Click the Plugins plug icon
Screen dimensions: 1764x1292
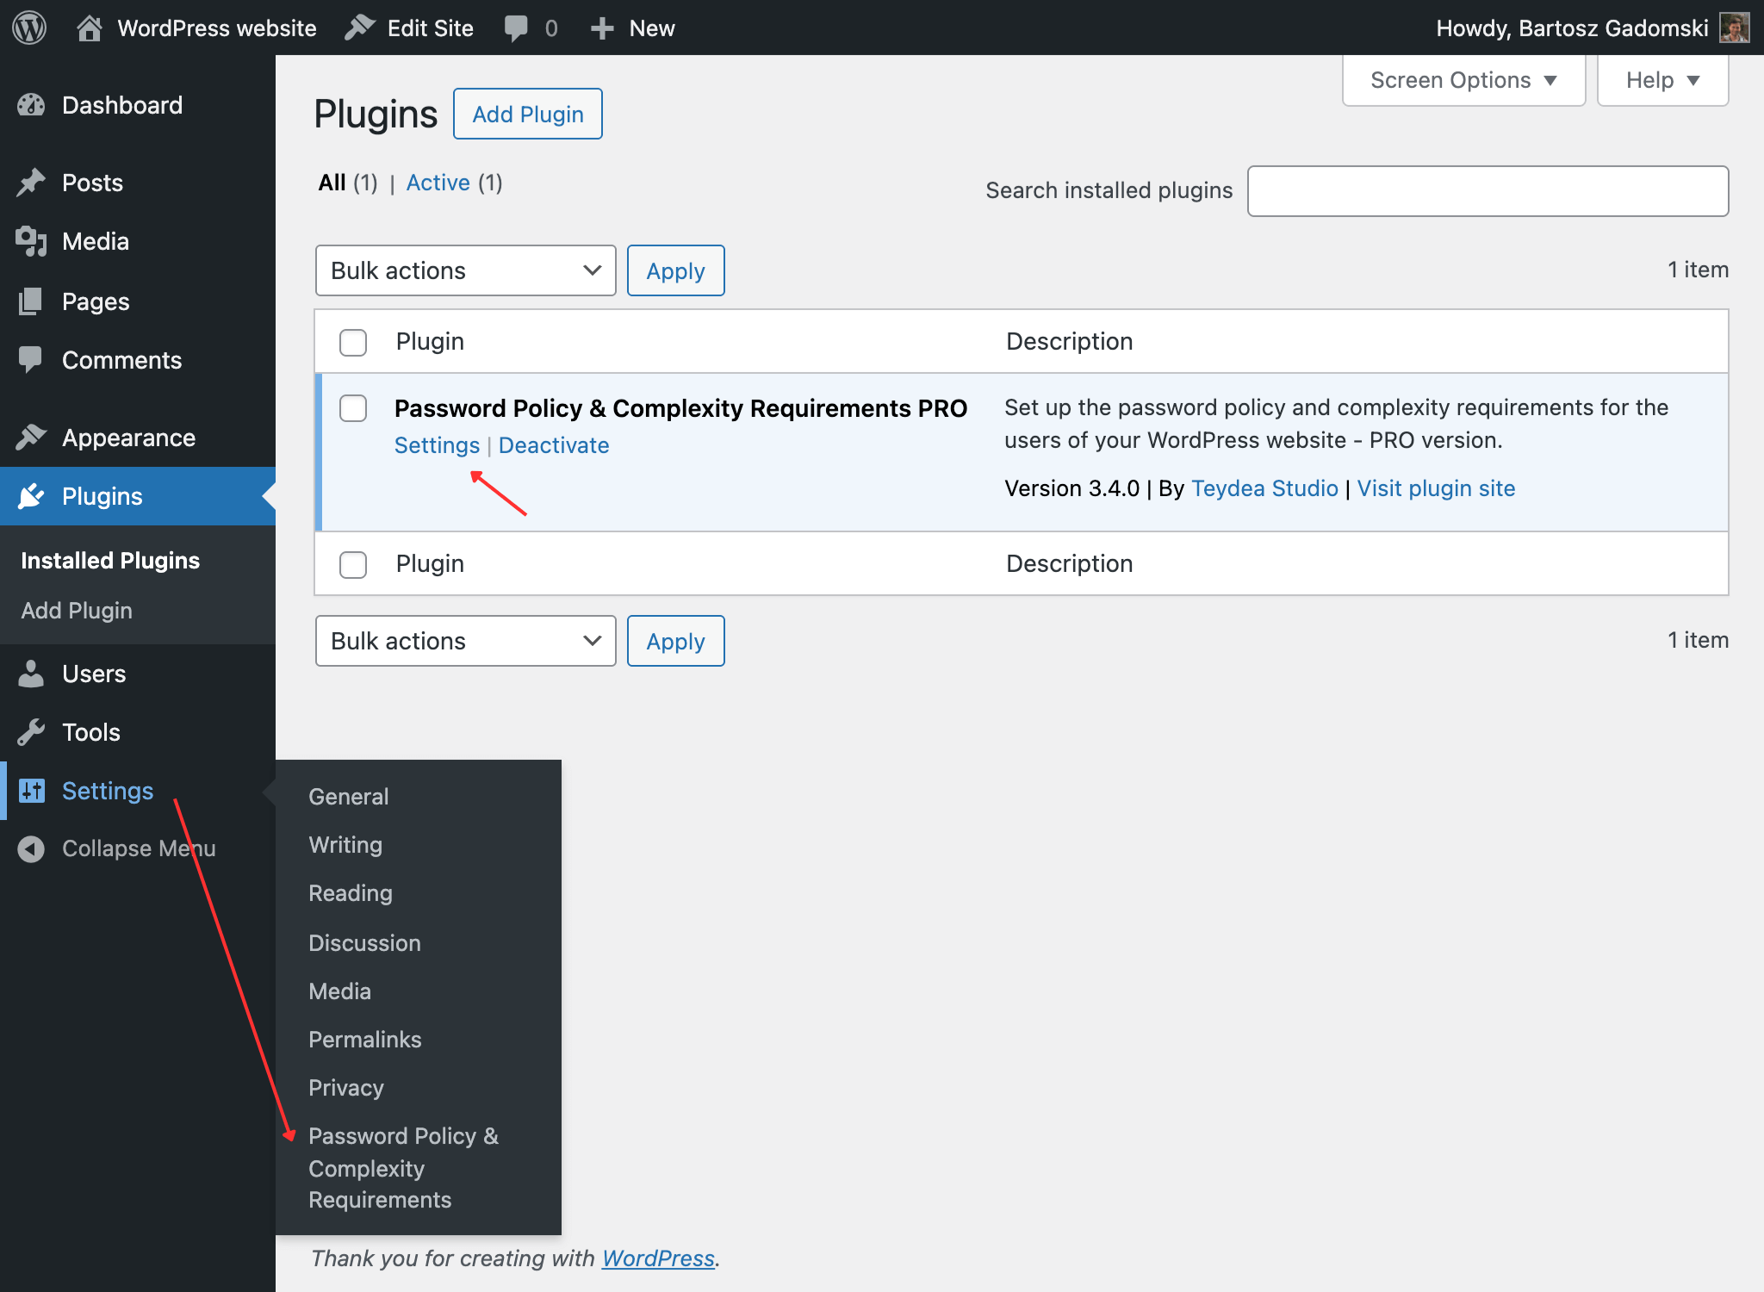point(32,496)
